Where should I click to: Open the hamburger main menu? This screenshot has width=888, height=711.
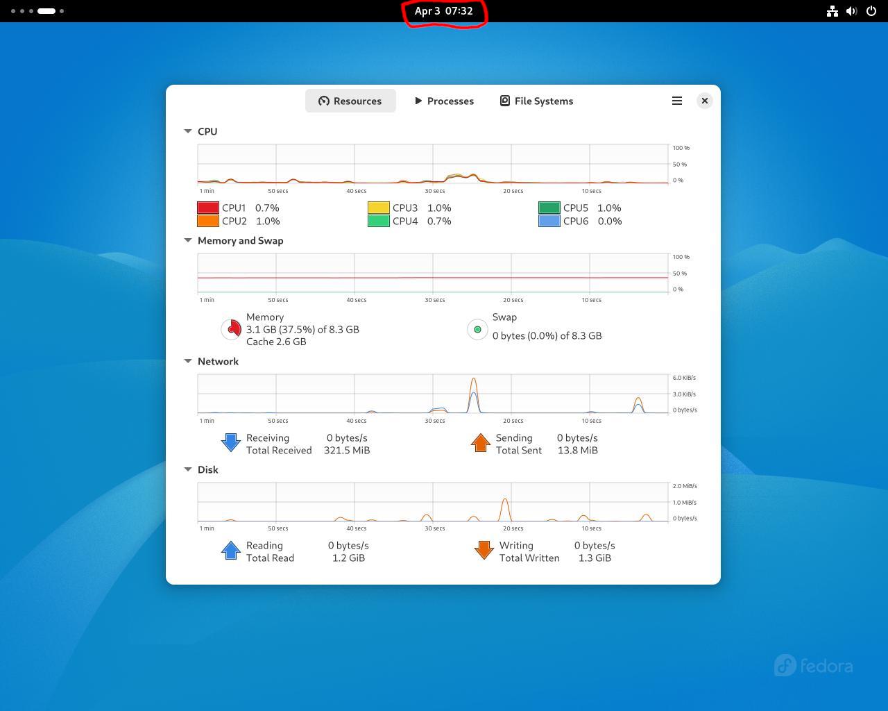(677, 101)
